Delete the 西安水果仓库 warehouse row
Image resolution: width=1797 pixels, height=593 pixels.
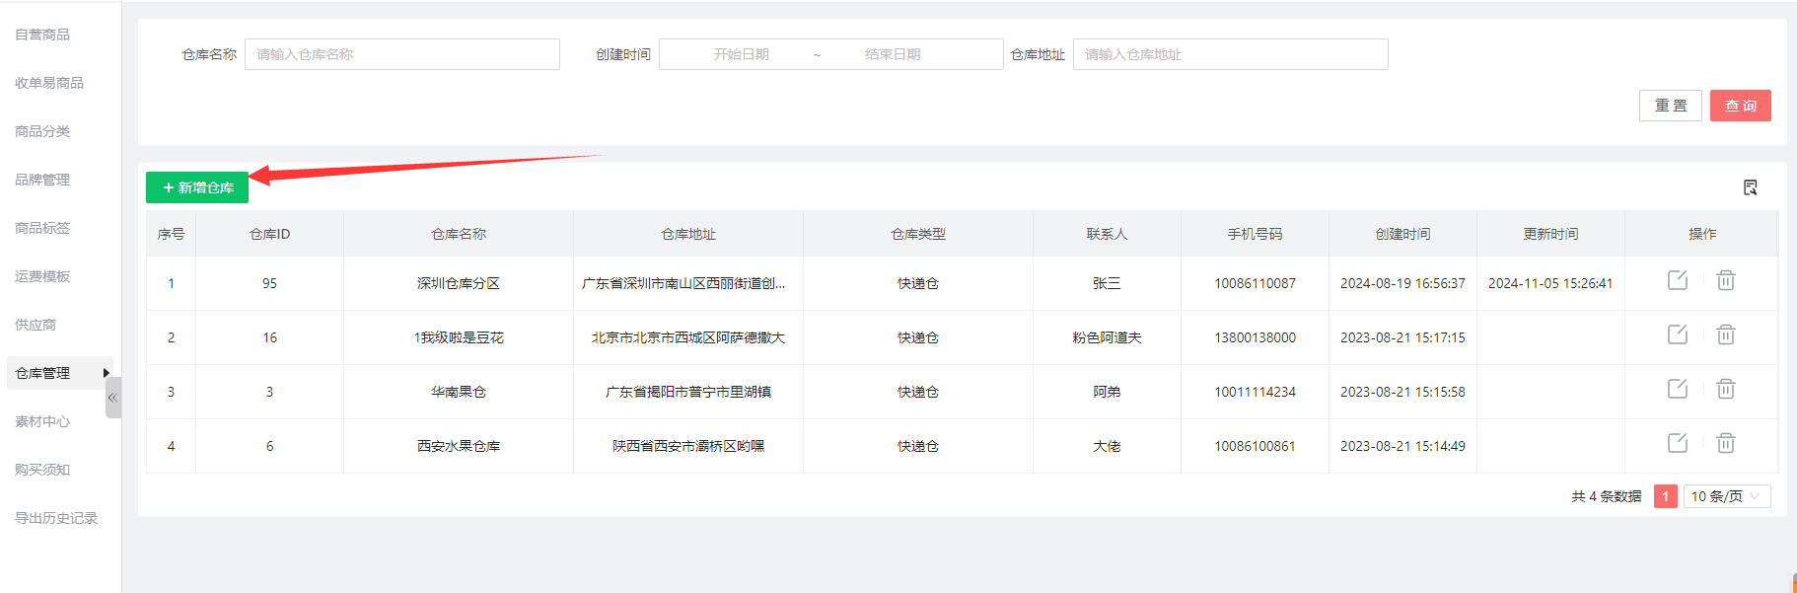(1725, 444)
